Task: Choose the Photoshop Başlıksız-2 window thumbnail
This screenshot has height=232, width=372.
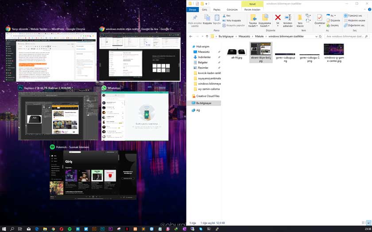Action: pyautogui.click(x=58, y=116)
